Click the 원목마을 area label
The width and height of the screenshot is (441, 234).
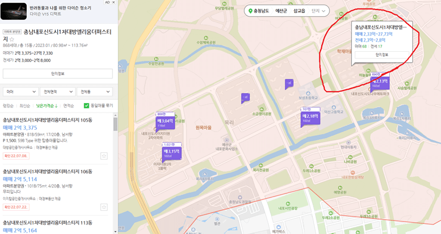pyautogui.click(x=203, y=127)
